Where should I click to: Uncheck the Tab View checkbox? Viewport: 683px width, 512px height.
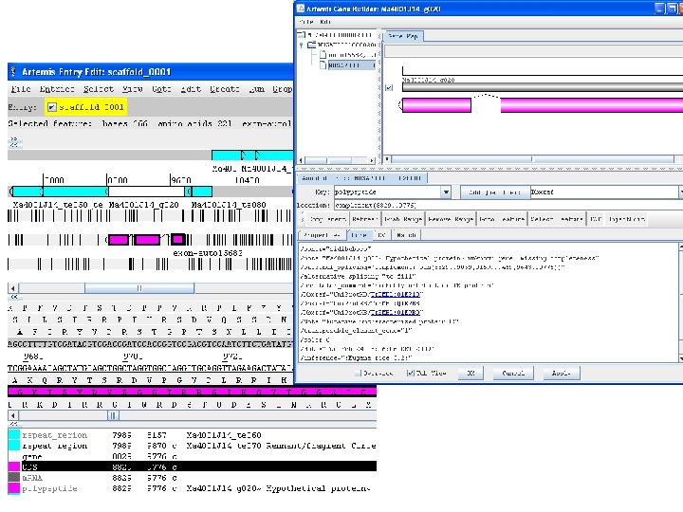[x=410, y=374]
